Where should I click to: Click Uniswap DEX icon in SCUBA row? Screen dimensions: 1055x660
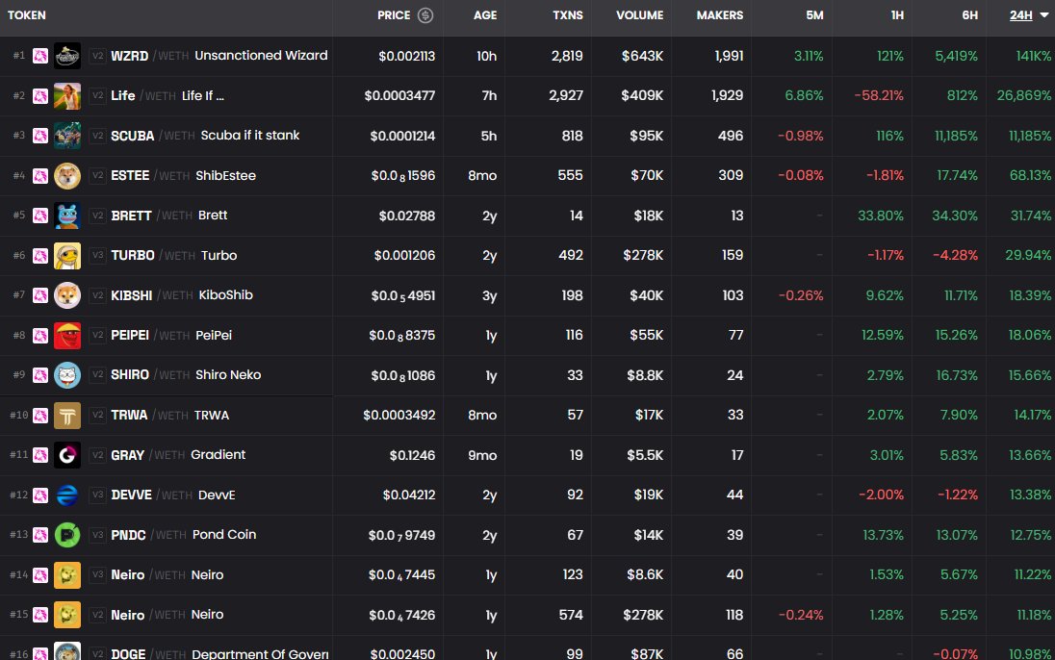coord(40,136)
